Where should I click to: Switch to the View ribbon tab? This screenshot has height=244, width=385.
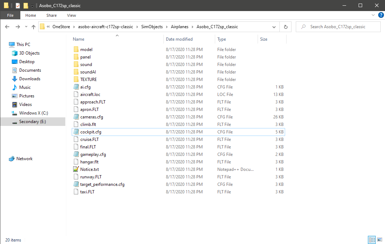point(71,15)
